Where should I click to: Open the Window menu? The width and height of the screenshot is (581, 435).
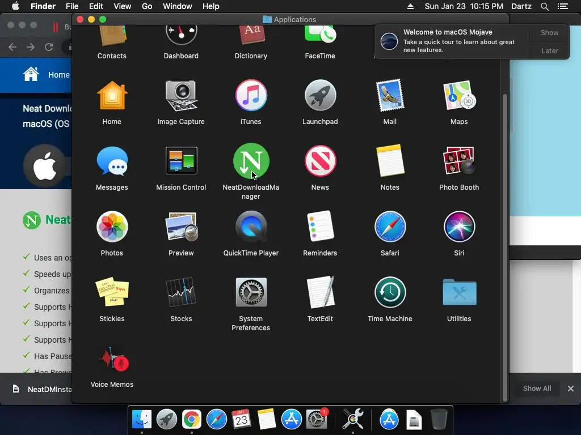[178, 6]
